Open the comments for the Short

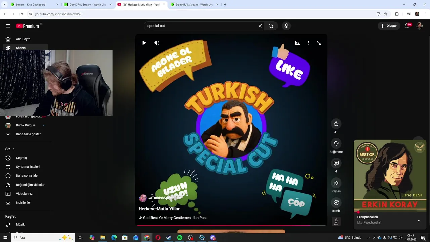coord(336,163)
